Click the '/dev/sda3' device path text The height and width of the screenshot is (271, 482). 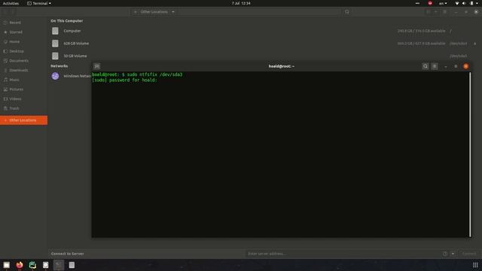458,44
